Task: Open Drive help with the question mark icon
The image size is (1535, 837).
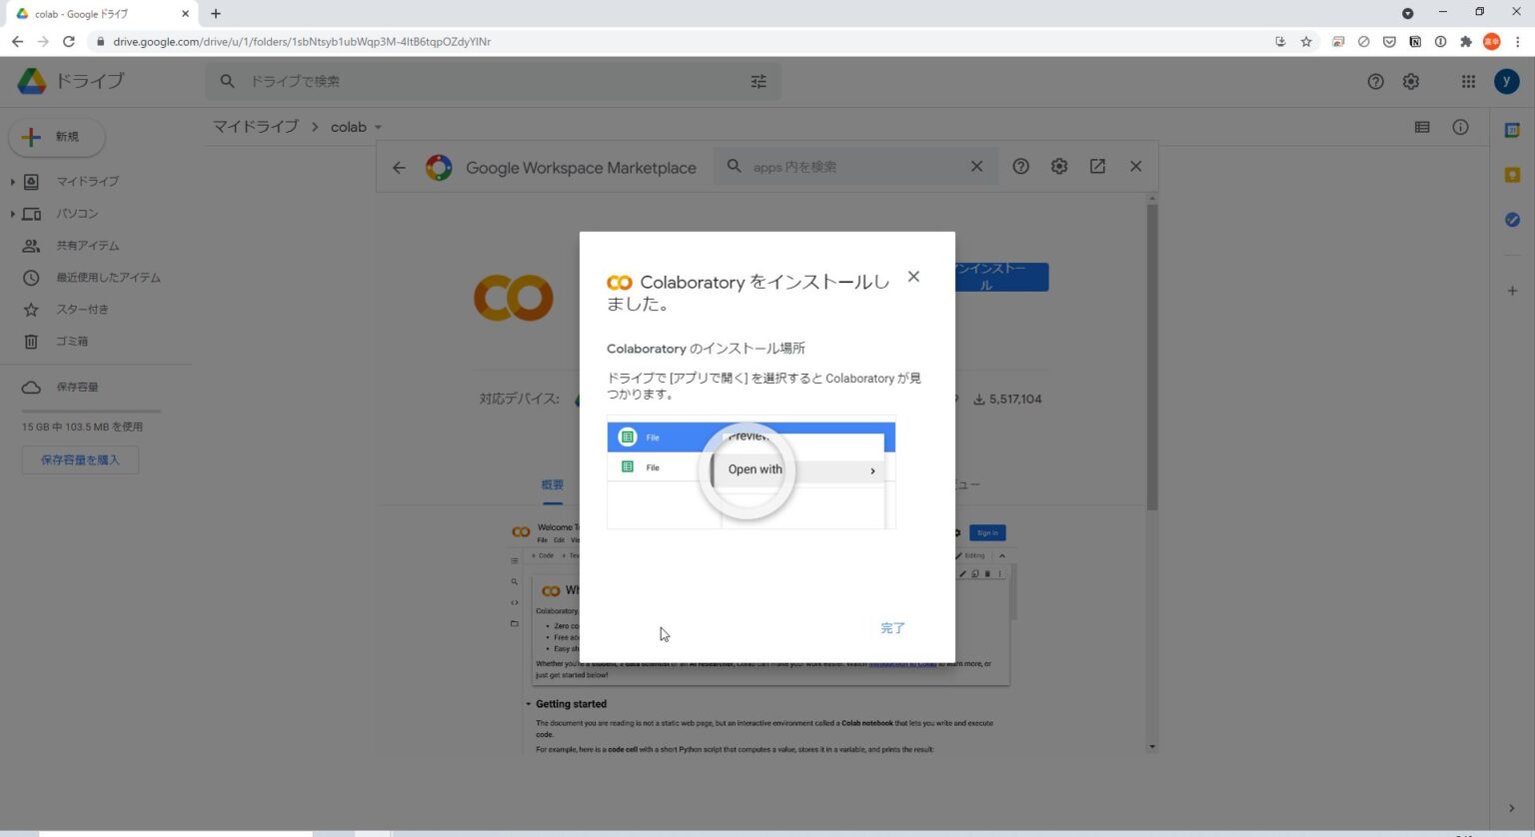Action: [x=1376, y=81]
